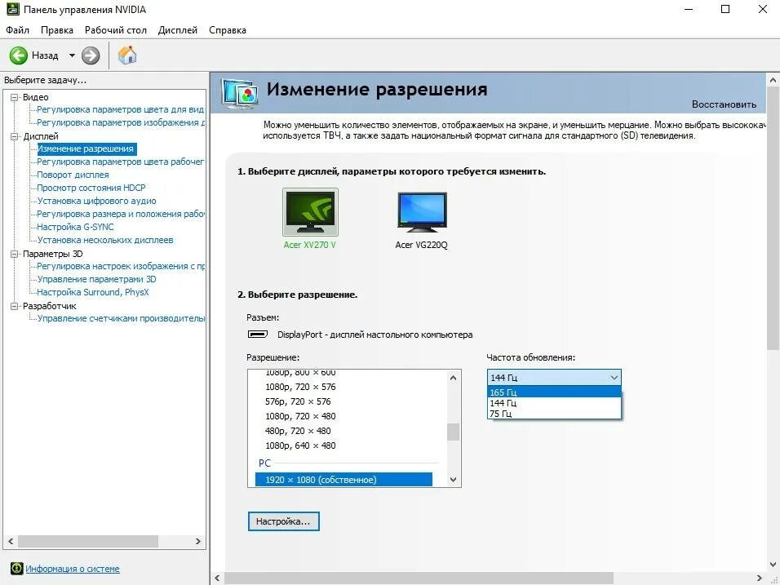Image resolution: width=780 pixels, height=585 pixels.
Task: Click main panel vertical scroll up arrow
Action: point(773,80)
